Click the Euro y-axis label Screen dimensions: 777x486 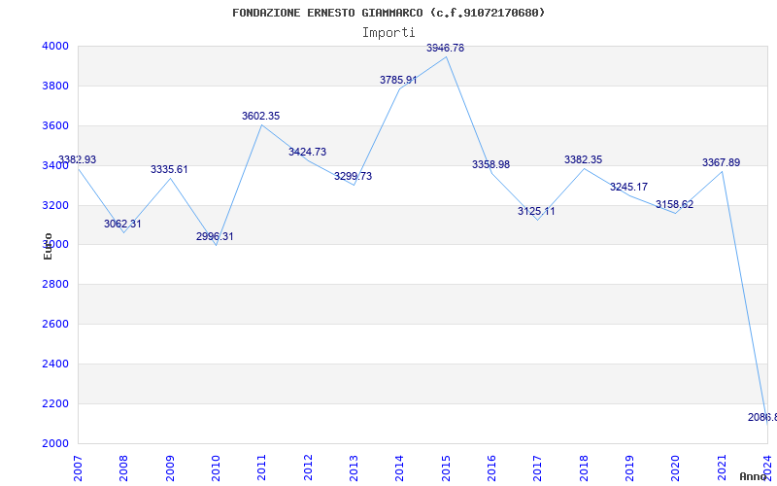[x=48, y=246]
